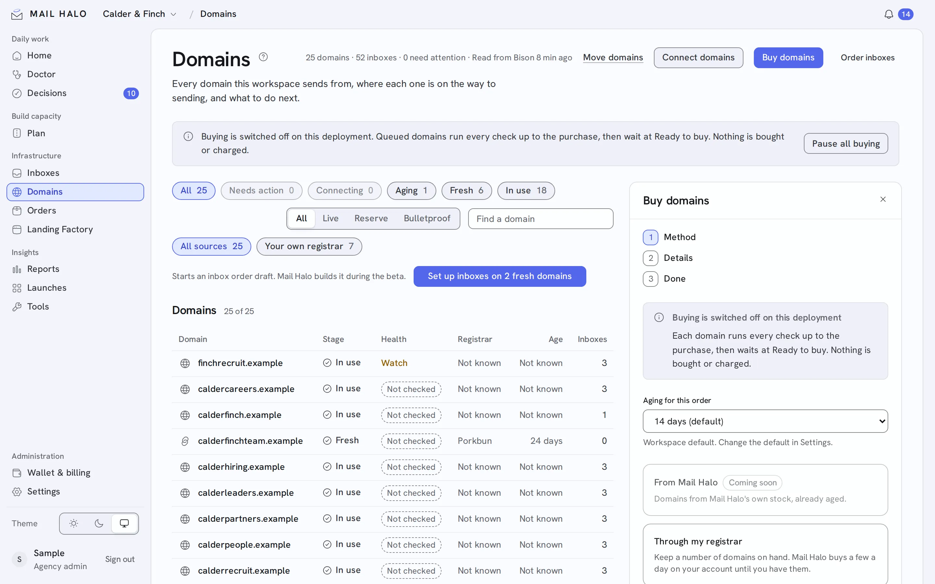Click the link icon beside calderfinchteam.example
Image resolution: width=935 pixels, height=584 pixels.
tap(185, 441)
